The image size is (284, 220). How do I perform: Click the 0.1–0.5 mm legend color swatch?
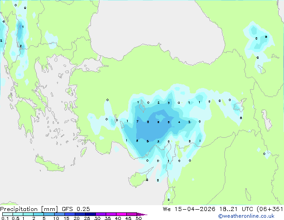tap(8, 214)
